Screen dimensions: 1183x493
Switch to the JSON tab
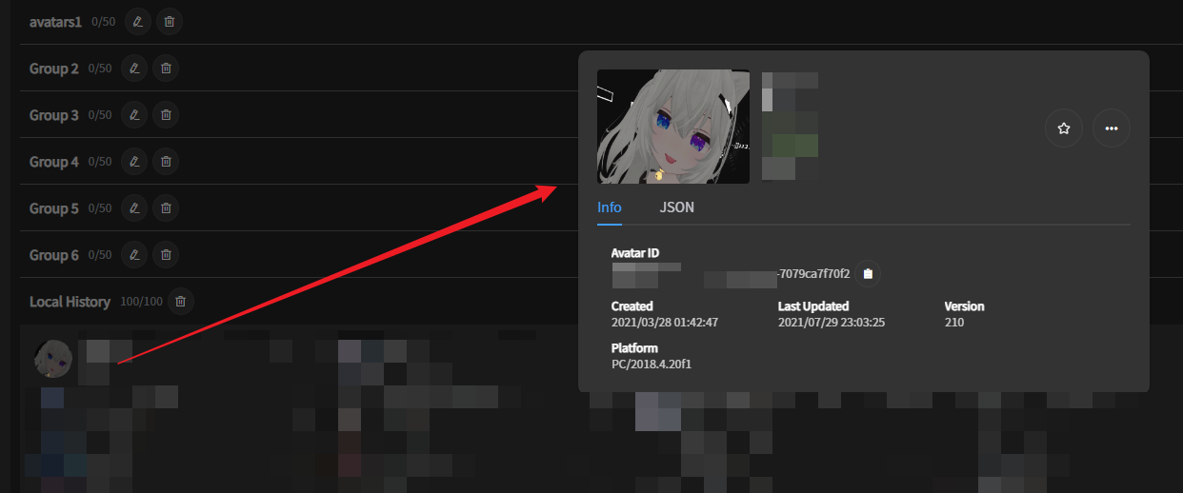677,207
